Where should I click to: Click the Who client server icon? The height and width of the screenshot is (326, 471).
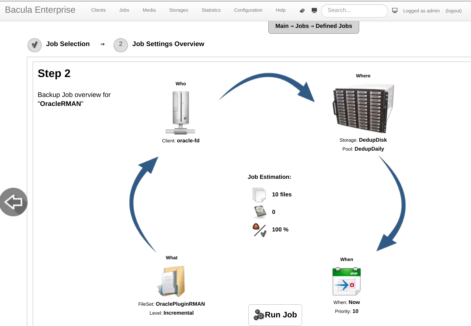pyautogui.click(x=181, y=112)
